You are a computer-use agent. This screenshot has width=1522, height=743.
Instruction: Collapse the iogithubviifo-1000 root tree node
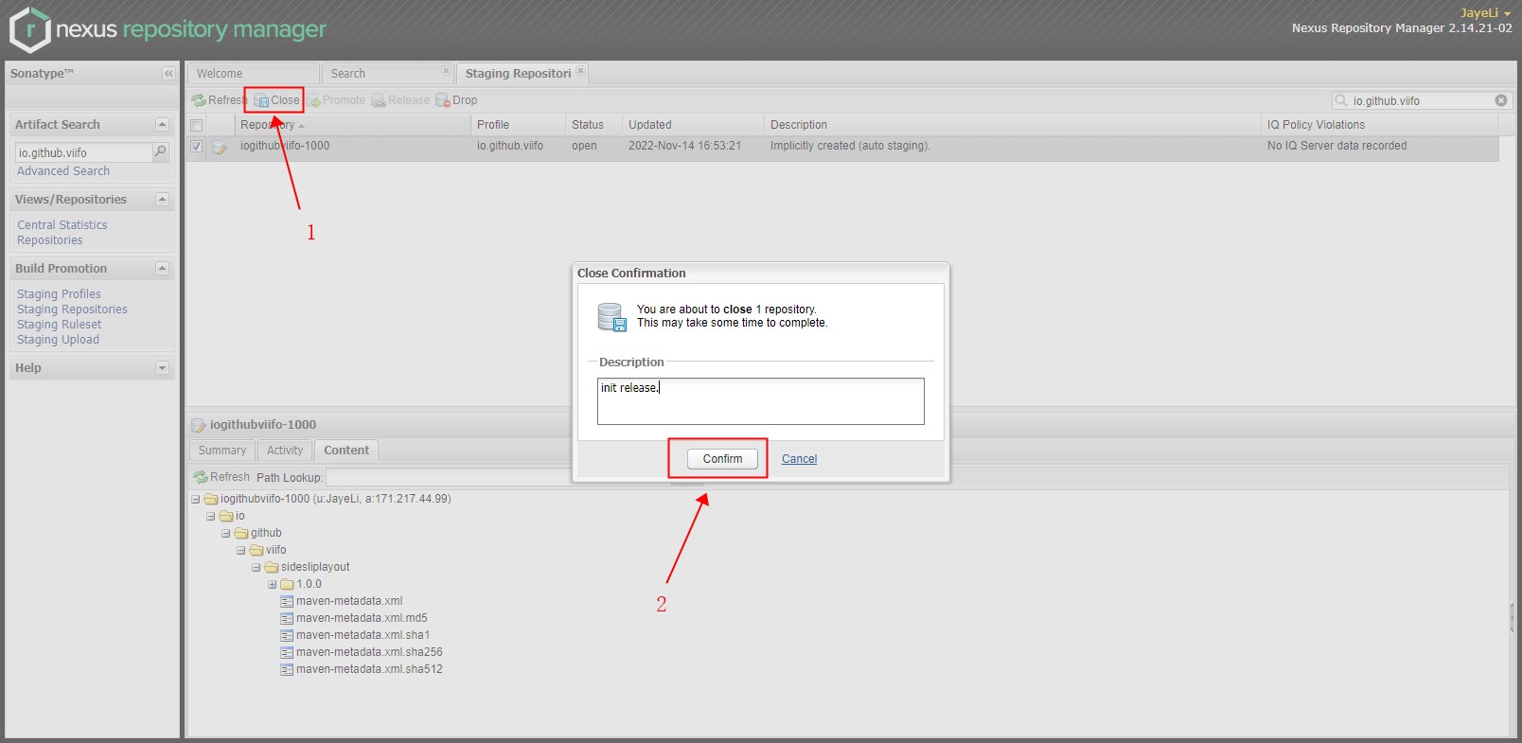click(196, 499)
